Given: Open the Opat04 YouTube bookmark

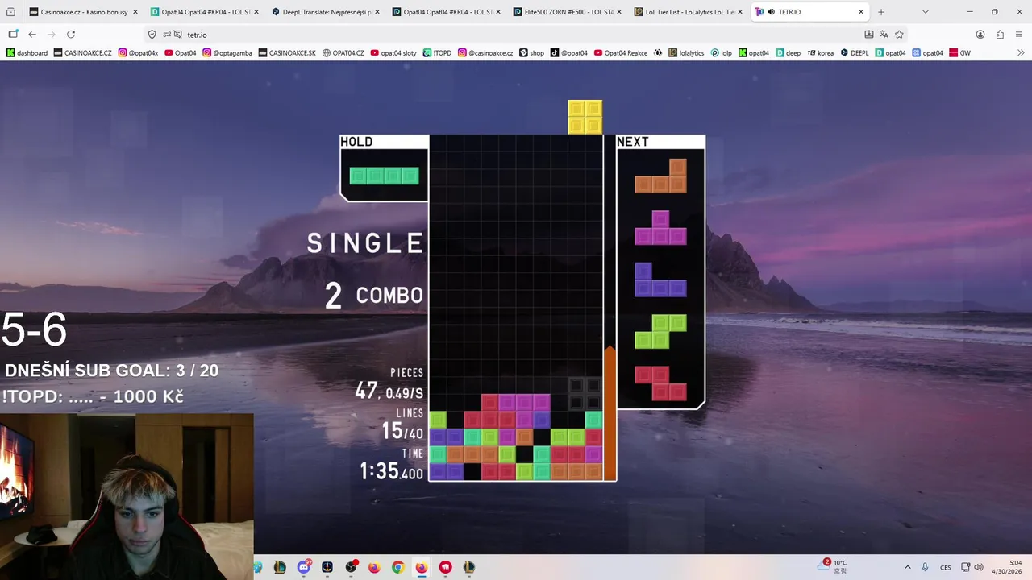Looking at the screenshot, I should click(x=180, y=53).
